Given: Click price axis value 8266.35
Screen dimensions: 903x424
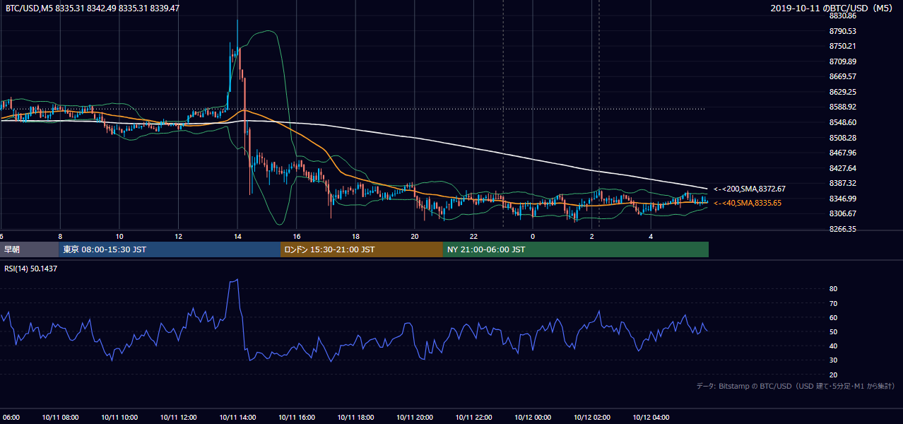Looking at the screenshot, I should pos(842,230).
